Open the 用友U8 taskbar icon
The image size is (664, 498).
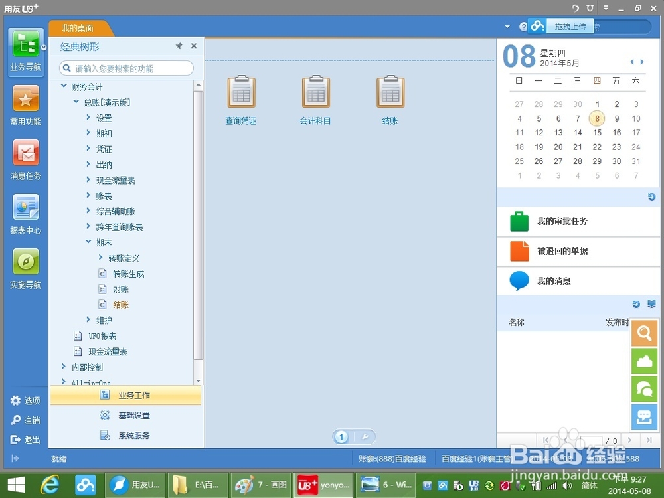135,485
